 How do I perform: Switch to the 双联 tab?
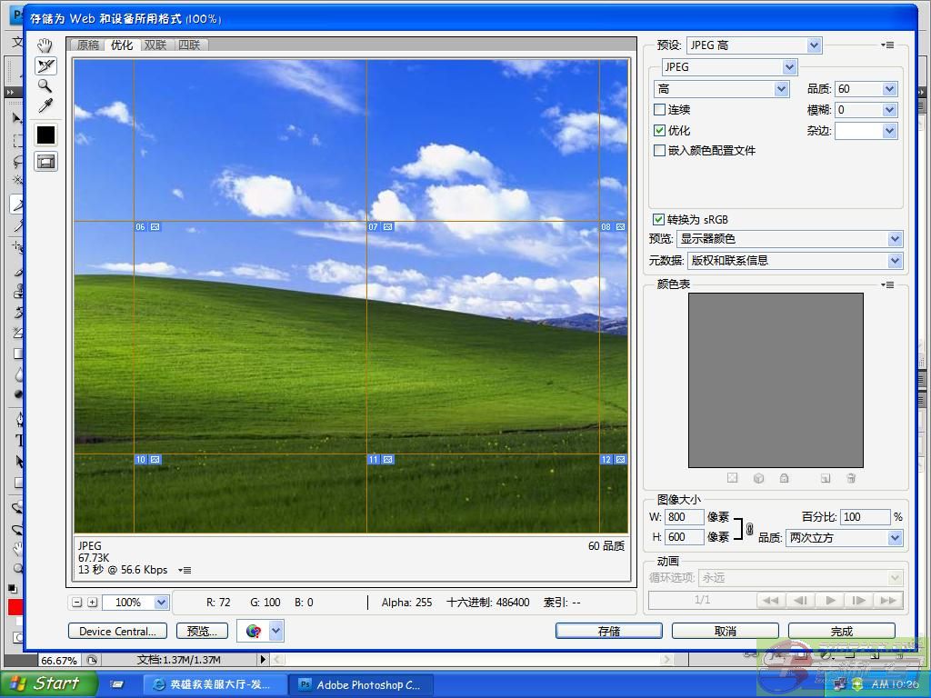(x=155, y=45)
